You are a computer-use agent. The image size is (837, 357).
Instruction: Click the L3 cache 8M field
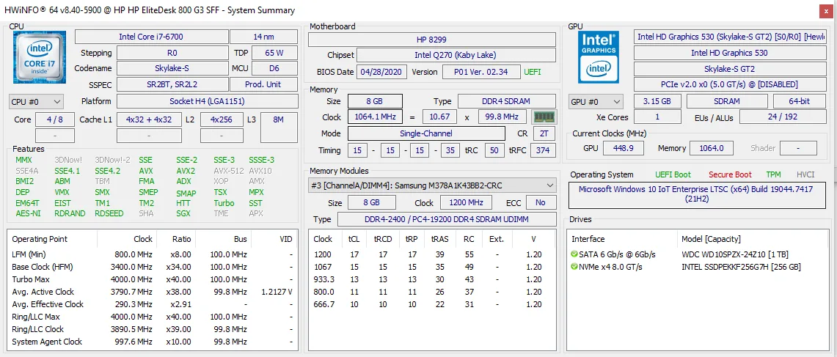click(279, 128)
